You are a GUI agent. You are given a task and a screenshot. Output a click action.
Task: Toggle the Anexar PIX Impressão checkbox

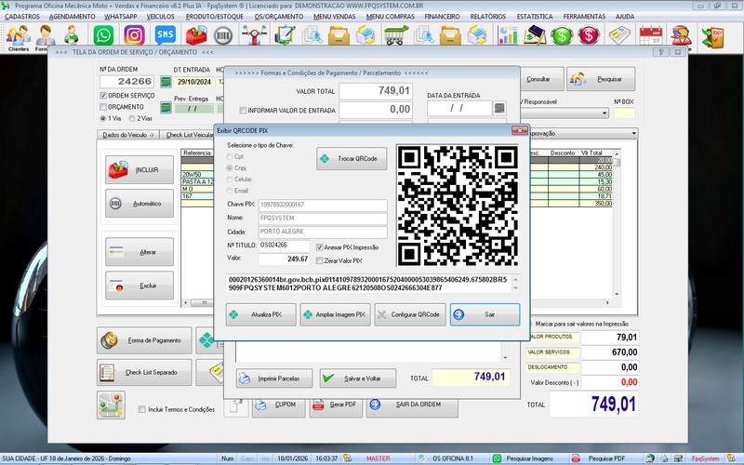(320, 247)
